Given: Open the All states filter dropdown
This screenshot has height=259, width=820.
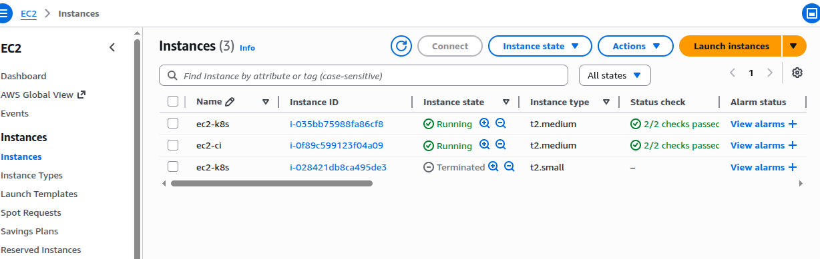Looking at the screenshot, I should tap(614, 75).
